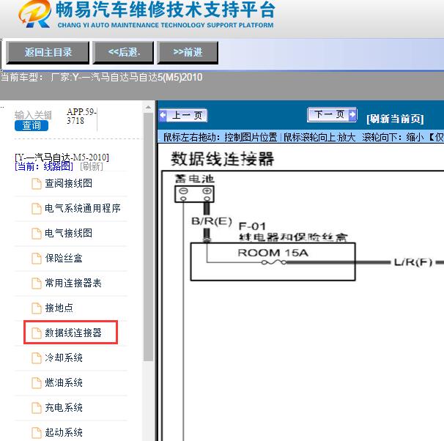Screen dimensions: 444x441
Task: Click the [Y-一汽马自达-M5-2010] model label
Action: pyautogui.click(x=62, y=157)
